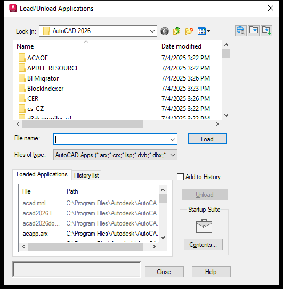The image size is (283, 289).
Task: Select the acad2026do... loaded application row
Action: tap(89, 223)
